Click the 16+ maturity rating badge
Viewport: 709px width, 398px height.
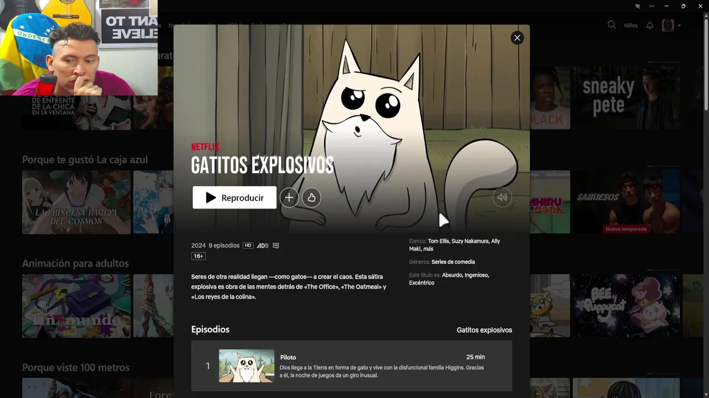point(198,256)
